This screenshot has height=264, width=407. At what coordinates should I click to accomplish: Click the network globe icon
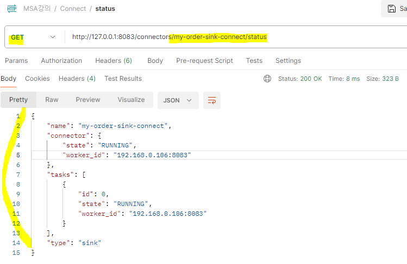tap(267, 79)
